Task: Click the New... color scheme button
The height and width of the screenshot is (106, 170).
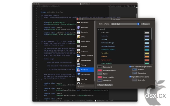Action: tap(145, 24)
